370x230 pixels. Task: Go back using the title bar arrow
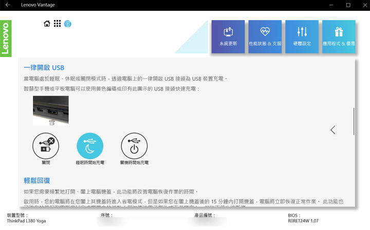click(x=8, y=5)
